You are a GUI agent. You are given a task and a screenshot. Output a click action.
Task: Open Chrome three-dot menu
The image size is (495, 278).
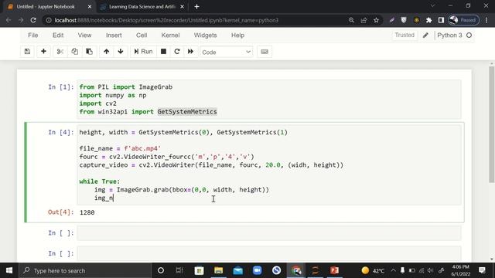(486, 20)
